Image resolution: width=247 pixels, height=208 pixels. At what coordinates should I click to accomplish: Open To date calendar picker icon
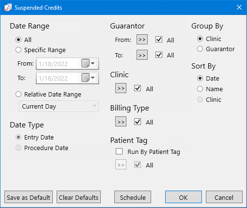[x=88, y=78]
